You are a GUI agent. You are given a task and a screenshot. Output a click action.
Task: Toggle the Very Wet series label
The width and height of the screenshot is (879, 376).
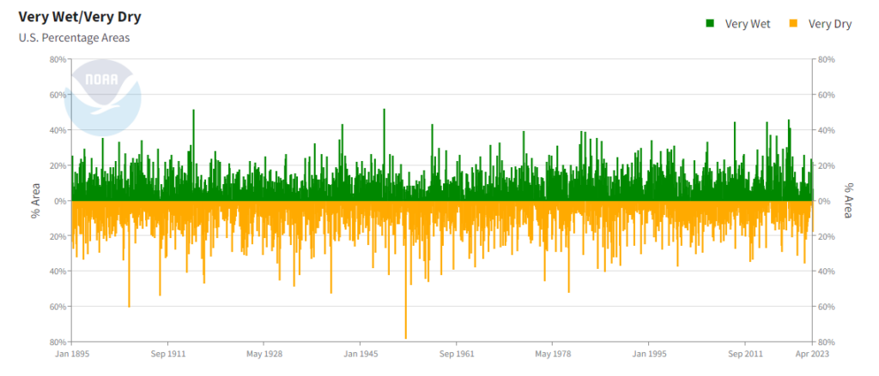(747, 24)
